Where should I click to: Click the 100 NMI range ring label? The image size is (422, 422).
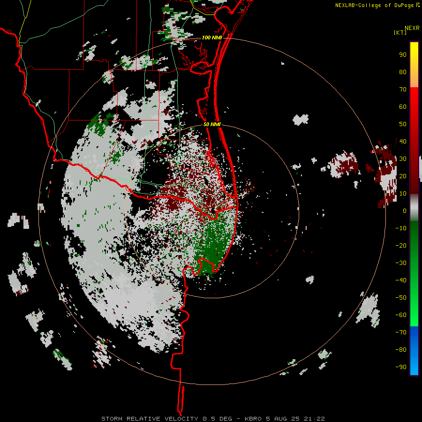click(212, 38)
